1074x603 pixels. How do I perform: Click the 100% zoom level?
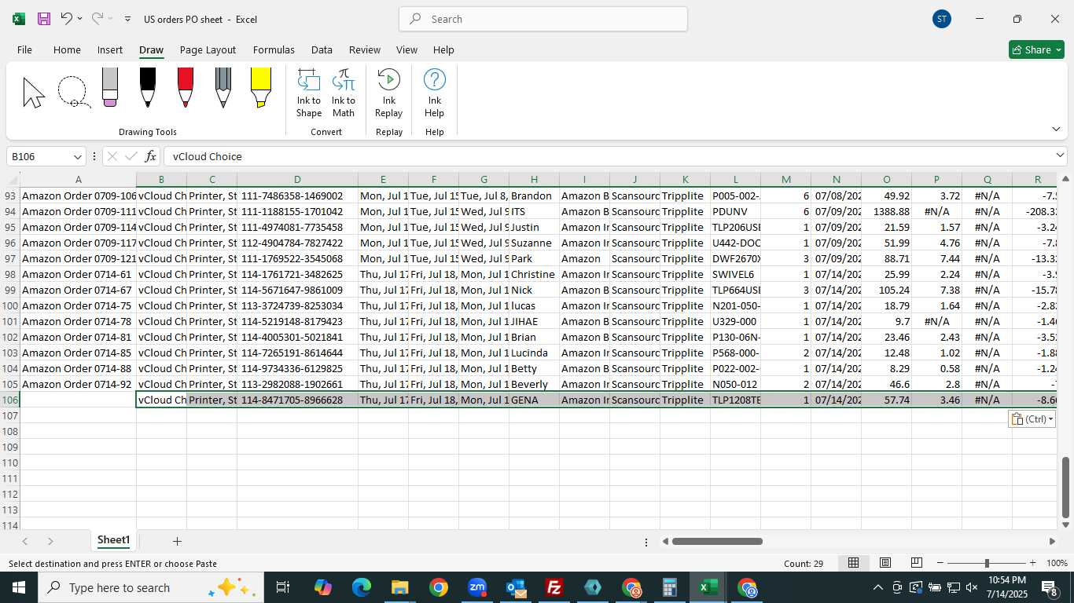tap(1057, 563)
